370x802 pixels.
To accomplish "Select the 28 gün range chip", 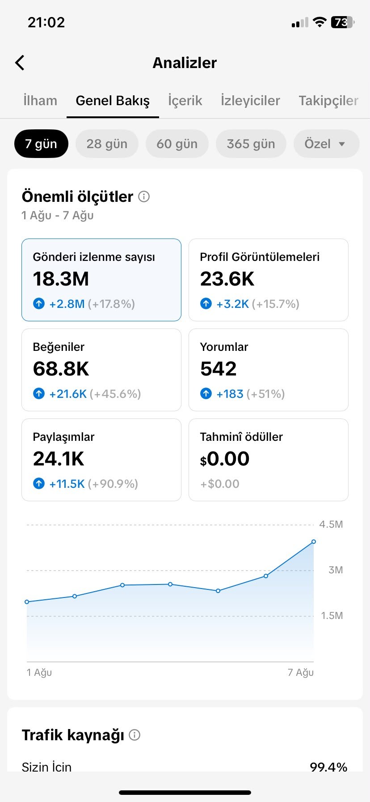I will click(x=107, y=144).
